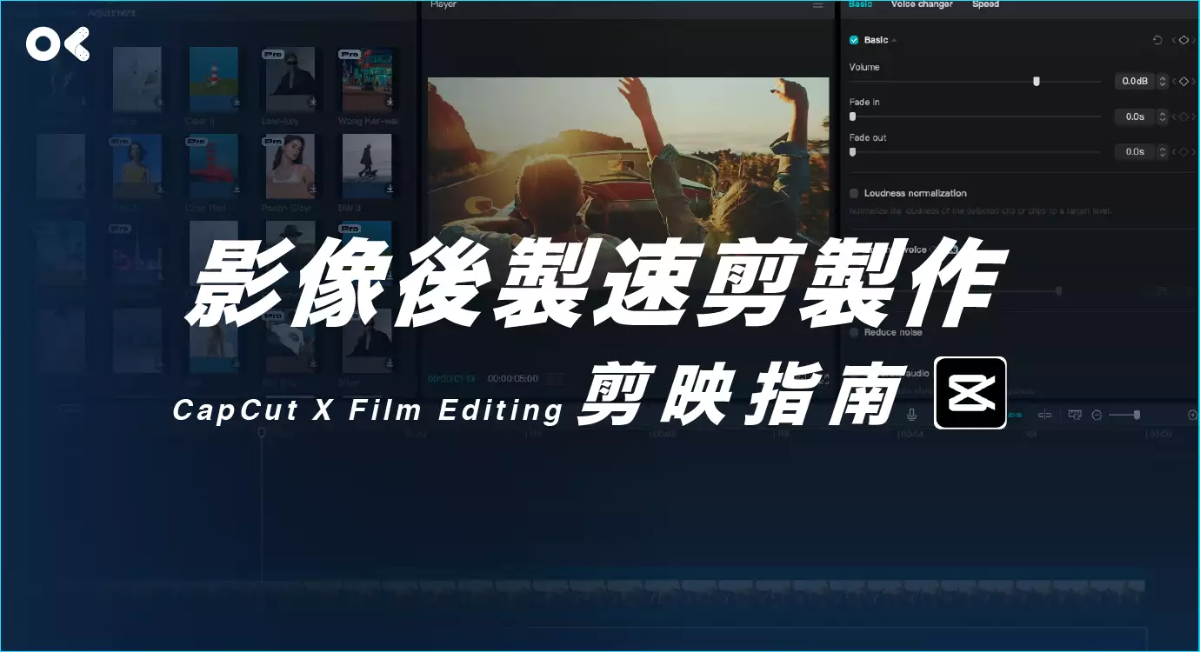Viewport: 1200px width, 652px height.
Task: Download the BW 3 filter
Action: click(x=389, y=190)
